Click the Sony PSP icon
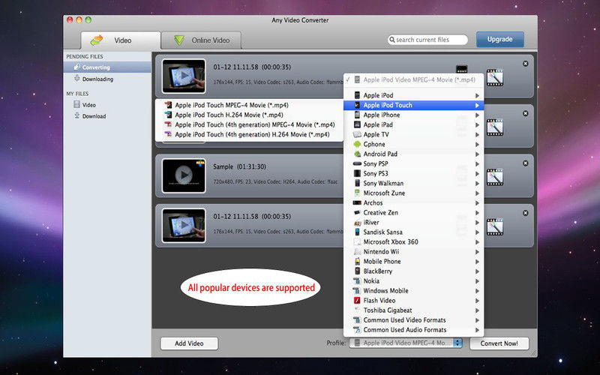Screen dimensions: 600x375 [357, 163]
